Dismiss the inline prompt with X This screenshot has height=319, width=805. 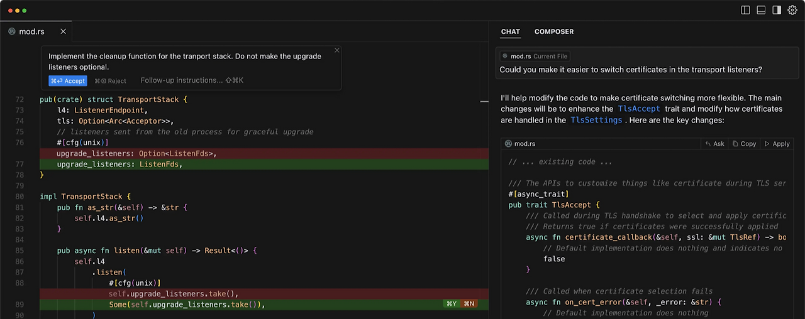pos(337,50)
